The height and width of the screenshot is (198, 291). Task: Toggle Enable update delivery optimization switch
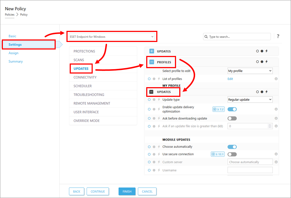(232, 109)
